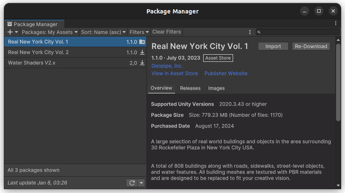Click download icon for Water Shaders V2.x

(142, 63)
